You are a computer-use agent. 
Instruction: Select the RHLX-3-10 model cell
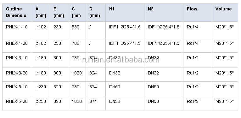[x=17, y=60]
